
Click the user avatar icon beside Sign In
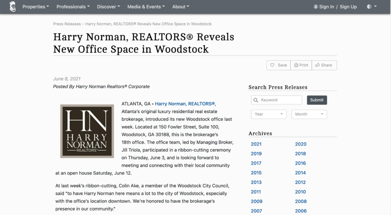point(316,7)
